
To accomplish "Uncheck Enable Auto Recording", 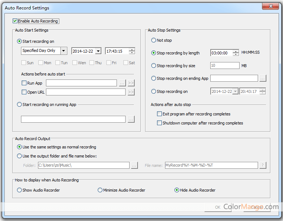I will point(15,21).
